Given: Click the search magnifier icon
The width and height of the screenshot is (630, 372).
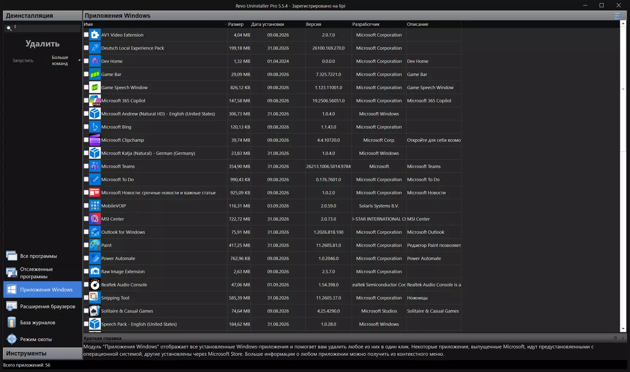Looking at the screenshot, I should 9,28.
